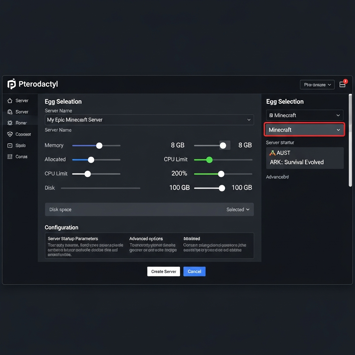Click the Pterodactyl logo icon
Screen dimensions: 355x355
(11, 84)
